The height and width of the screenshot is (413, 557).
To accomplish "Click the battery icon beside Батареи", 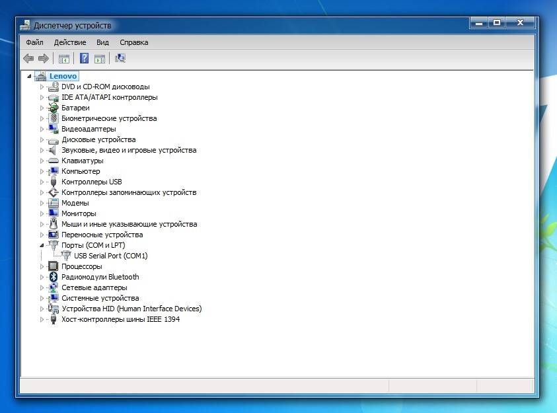I will (54, 108).
